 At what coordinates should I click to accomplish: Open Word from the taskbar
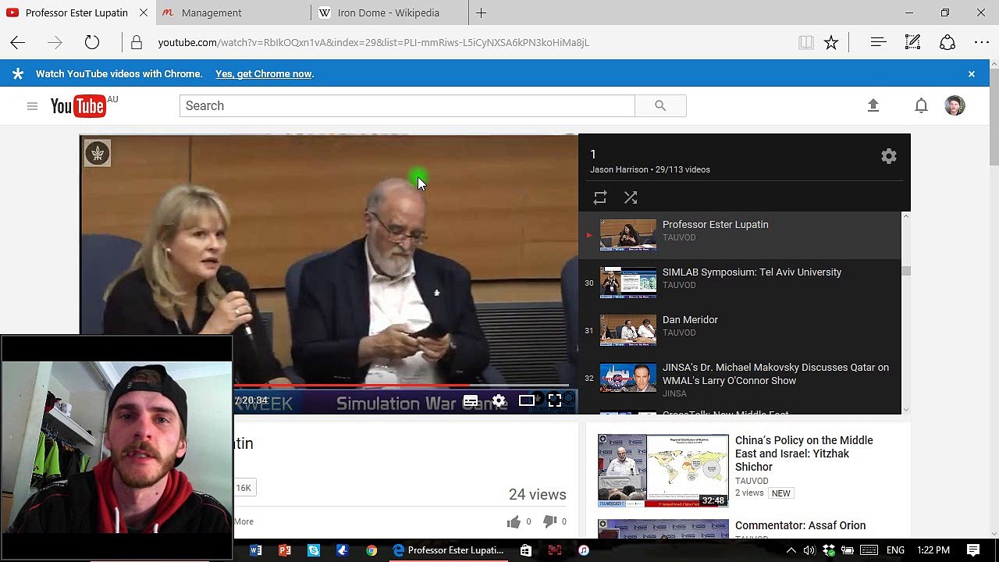pos(255,550)
